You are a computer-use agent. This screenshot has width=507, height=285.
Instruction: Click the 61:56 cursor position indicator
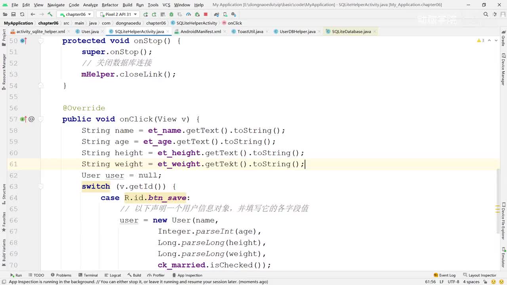pyautogui.click(x=431, y=282)
